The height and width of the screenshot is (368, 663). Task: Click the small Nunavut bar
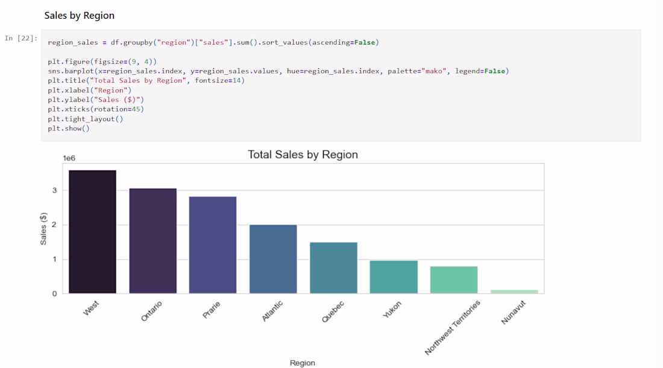[514, 292]
